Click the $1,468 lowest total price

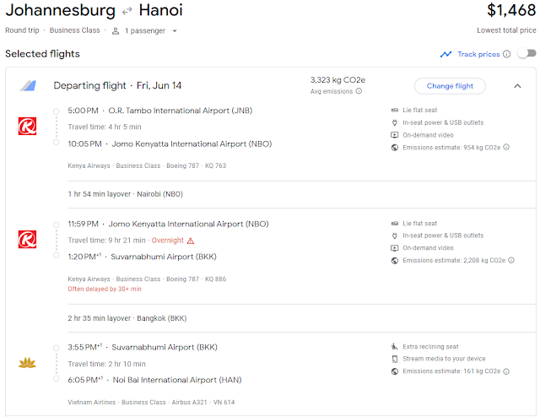(510, 11)
